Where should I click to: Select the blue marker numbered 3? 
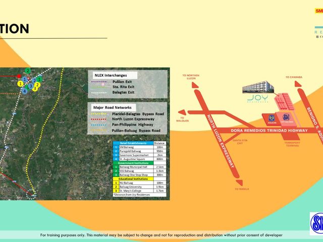coord(31,86)
